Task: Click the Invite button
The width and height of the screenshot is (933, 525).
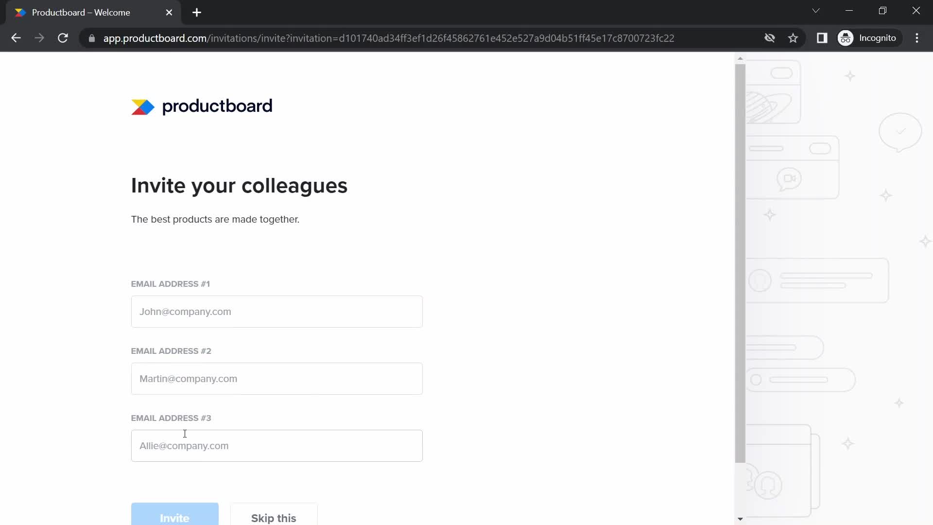Action: click(174, 514)
